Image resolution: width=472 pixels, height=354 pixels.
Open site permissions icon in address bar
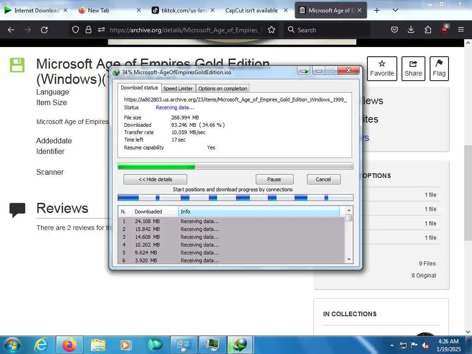click(101, 29)
